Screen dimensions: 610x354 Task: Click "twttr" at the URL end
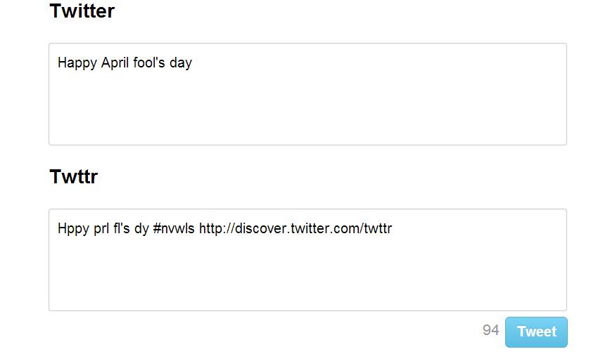[379, 228]
